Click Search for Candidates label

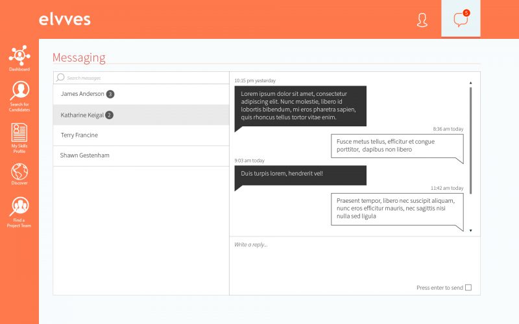(19, 107)
